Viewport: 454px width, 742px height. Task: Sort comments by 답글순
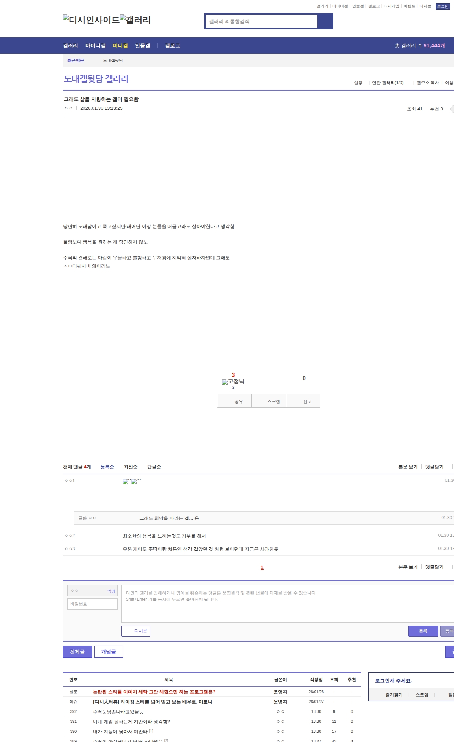click(154, 467)
